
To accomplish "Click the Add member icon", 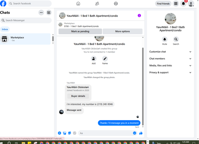I will click(x=94, y=58).
